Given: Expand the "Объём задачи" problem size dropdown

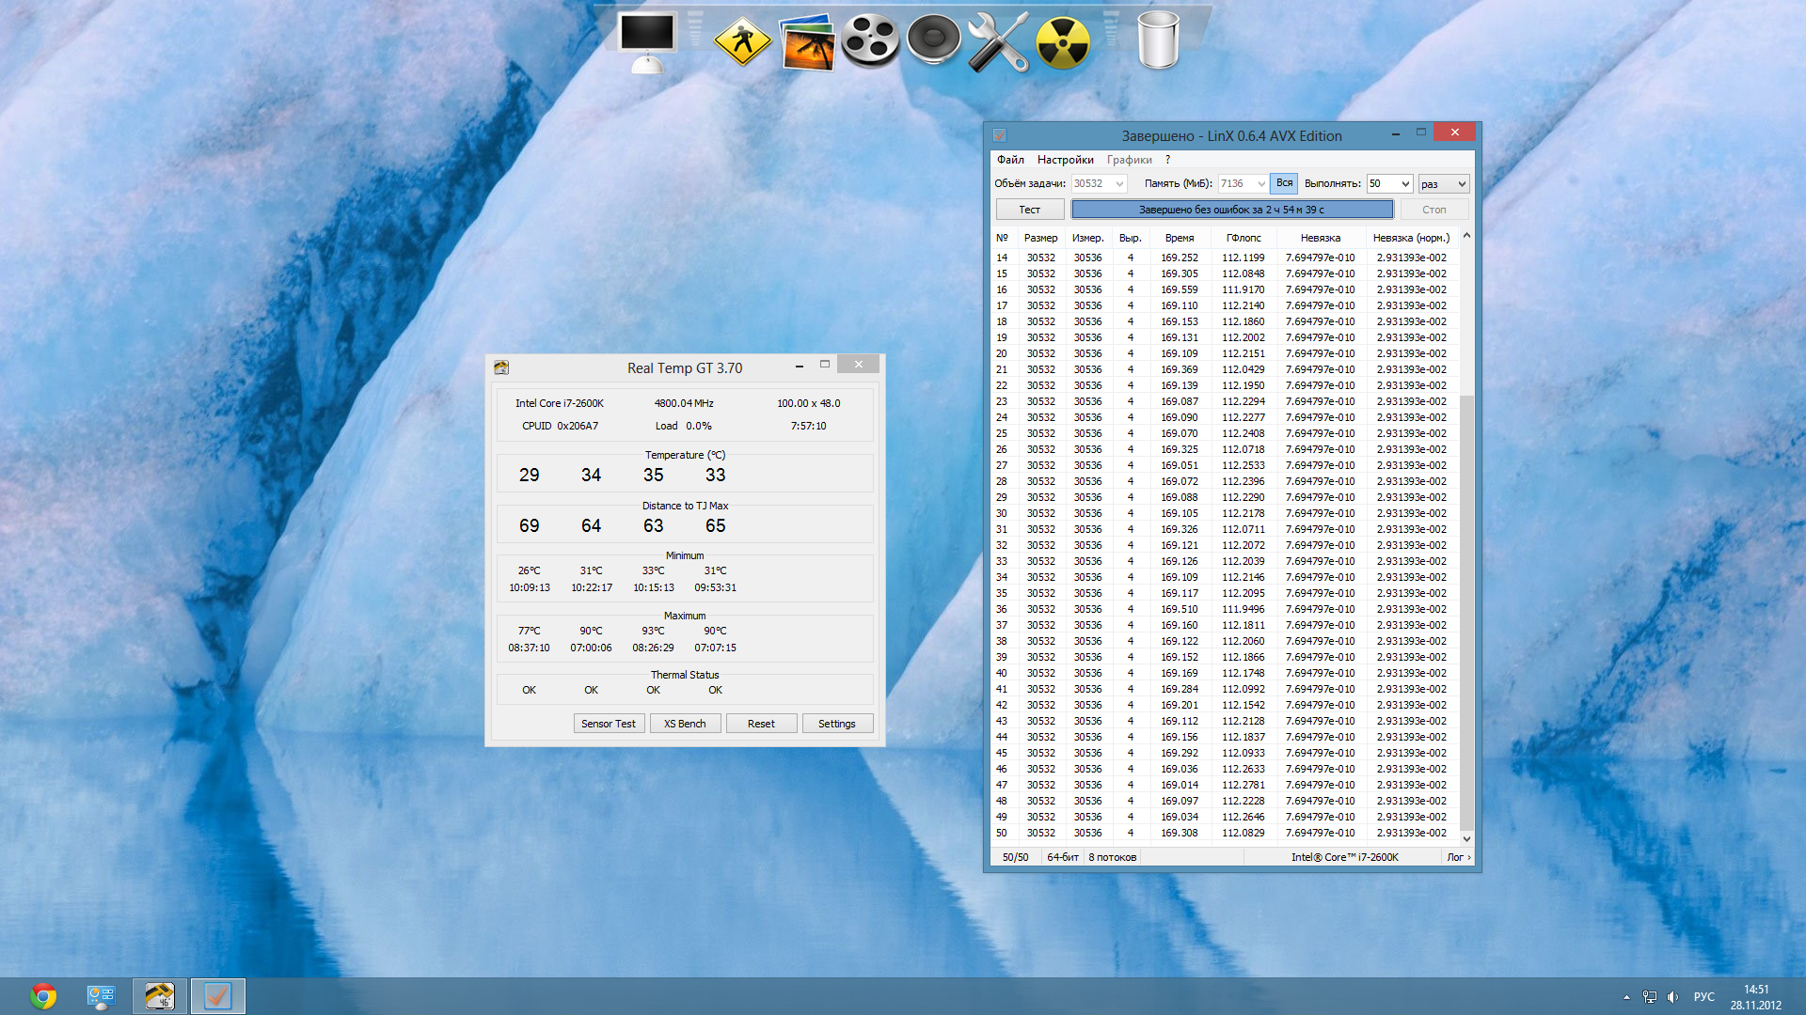Looking at the screenshot, I should point(1119,184).
